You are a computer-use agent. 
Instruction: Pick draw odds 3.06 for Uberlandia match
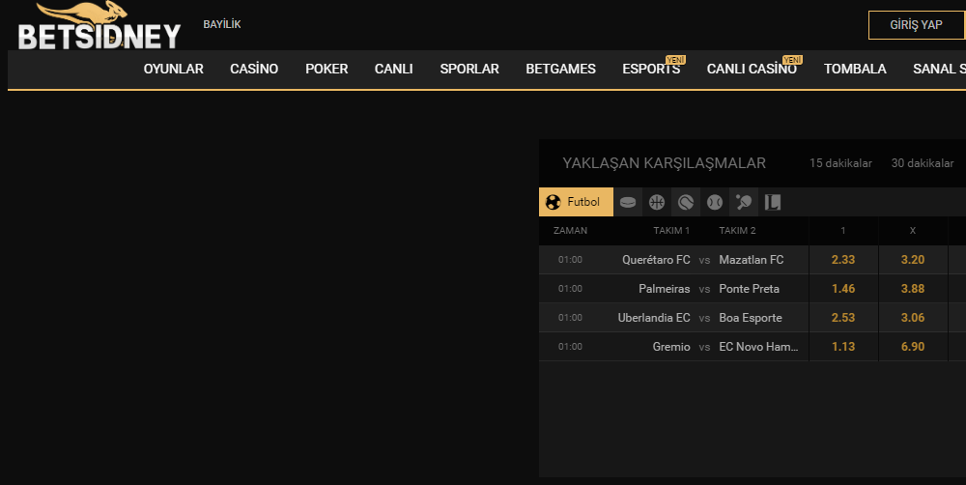pos(913,318)
